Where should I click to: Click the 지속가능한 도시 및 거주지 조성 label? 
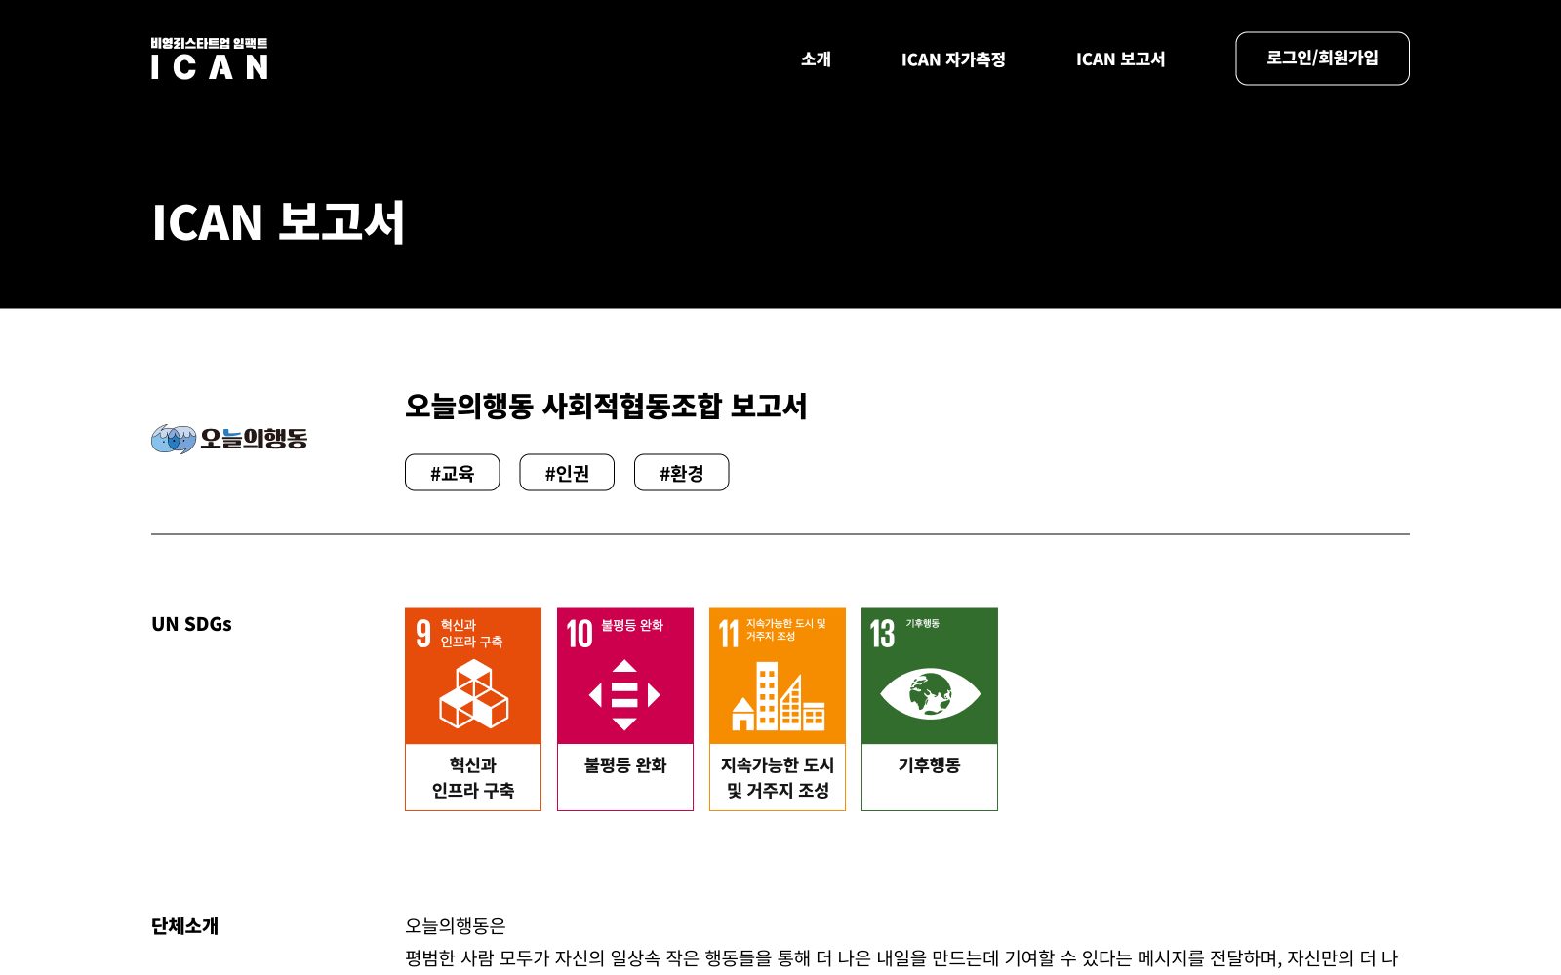778,777
